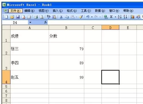Click into the formula bar

click(95, 23)
